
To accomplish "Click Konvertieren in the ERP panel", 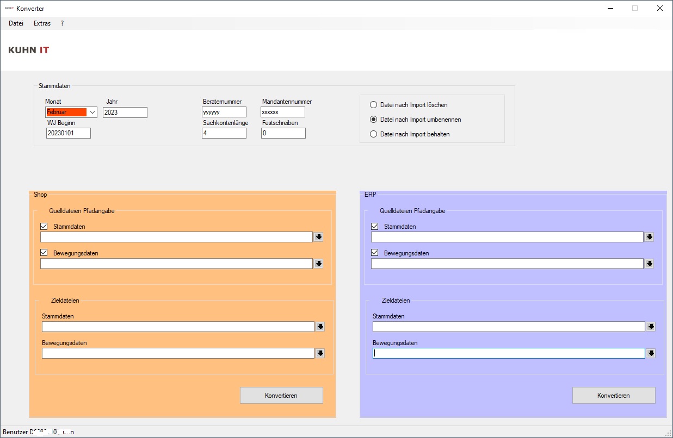I will click(x=614, y=395).
